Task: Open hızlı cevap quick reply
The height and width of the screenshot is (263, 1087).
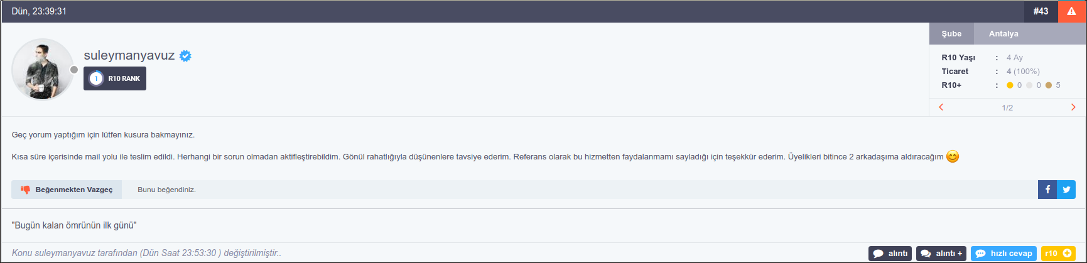Action: pos(1003,254)
